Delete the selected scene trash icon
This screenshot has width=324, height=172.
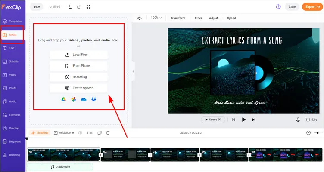click(x=108, y=133)
